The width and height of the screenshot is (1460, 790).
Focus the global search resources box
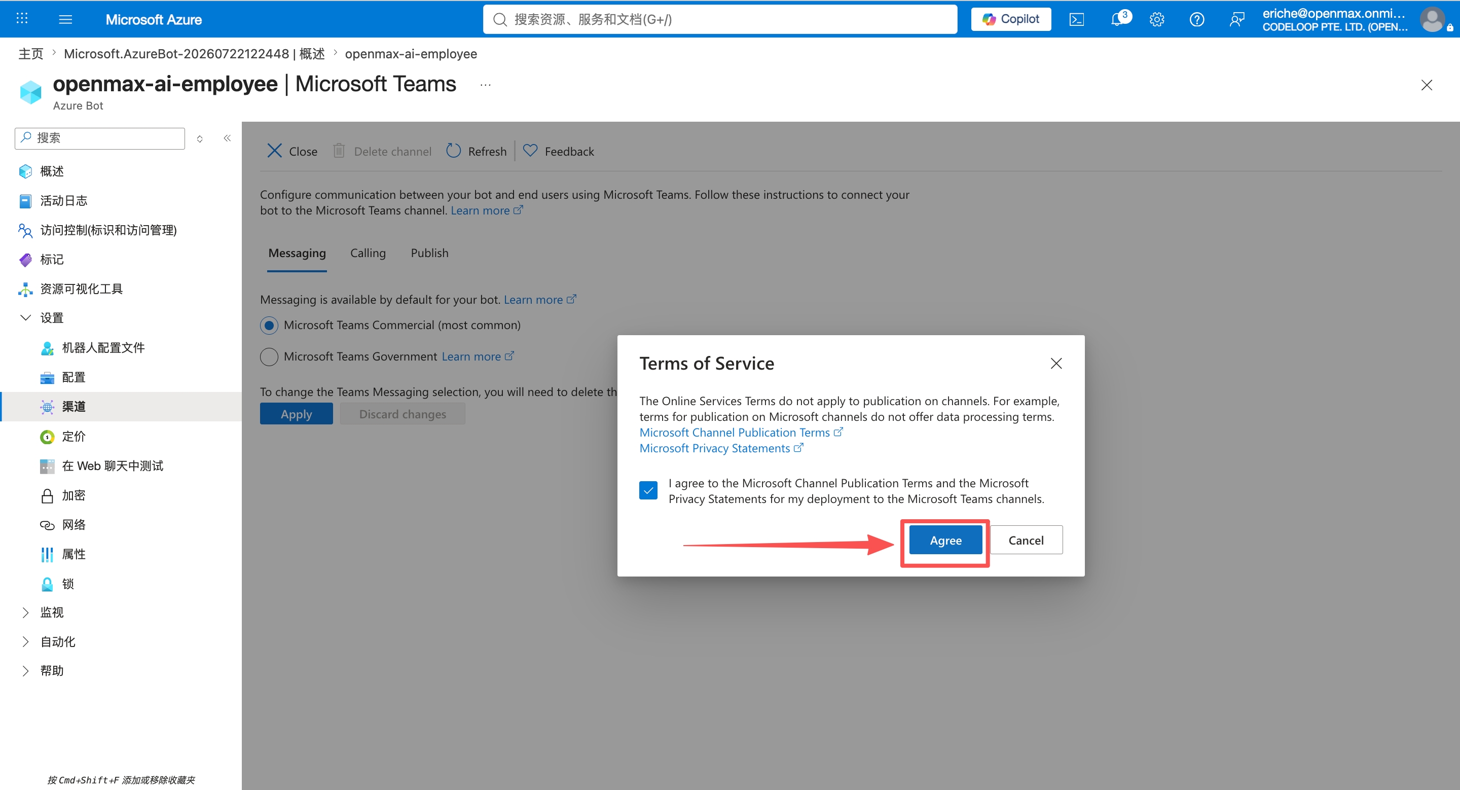(x=720, y=19)
